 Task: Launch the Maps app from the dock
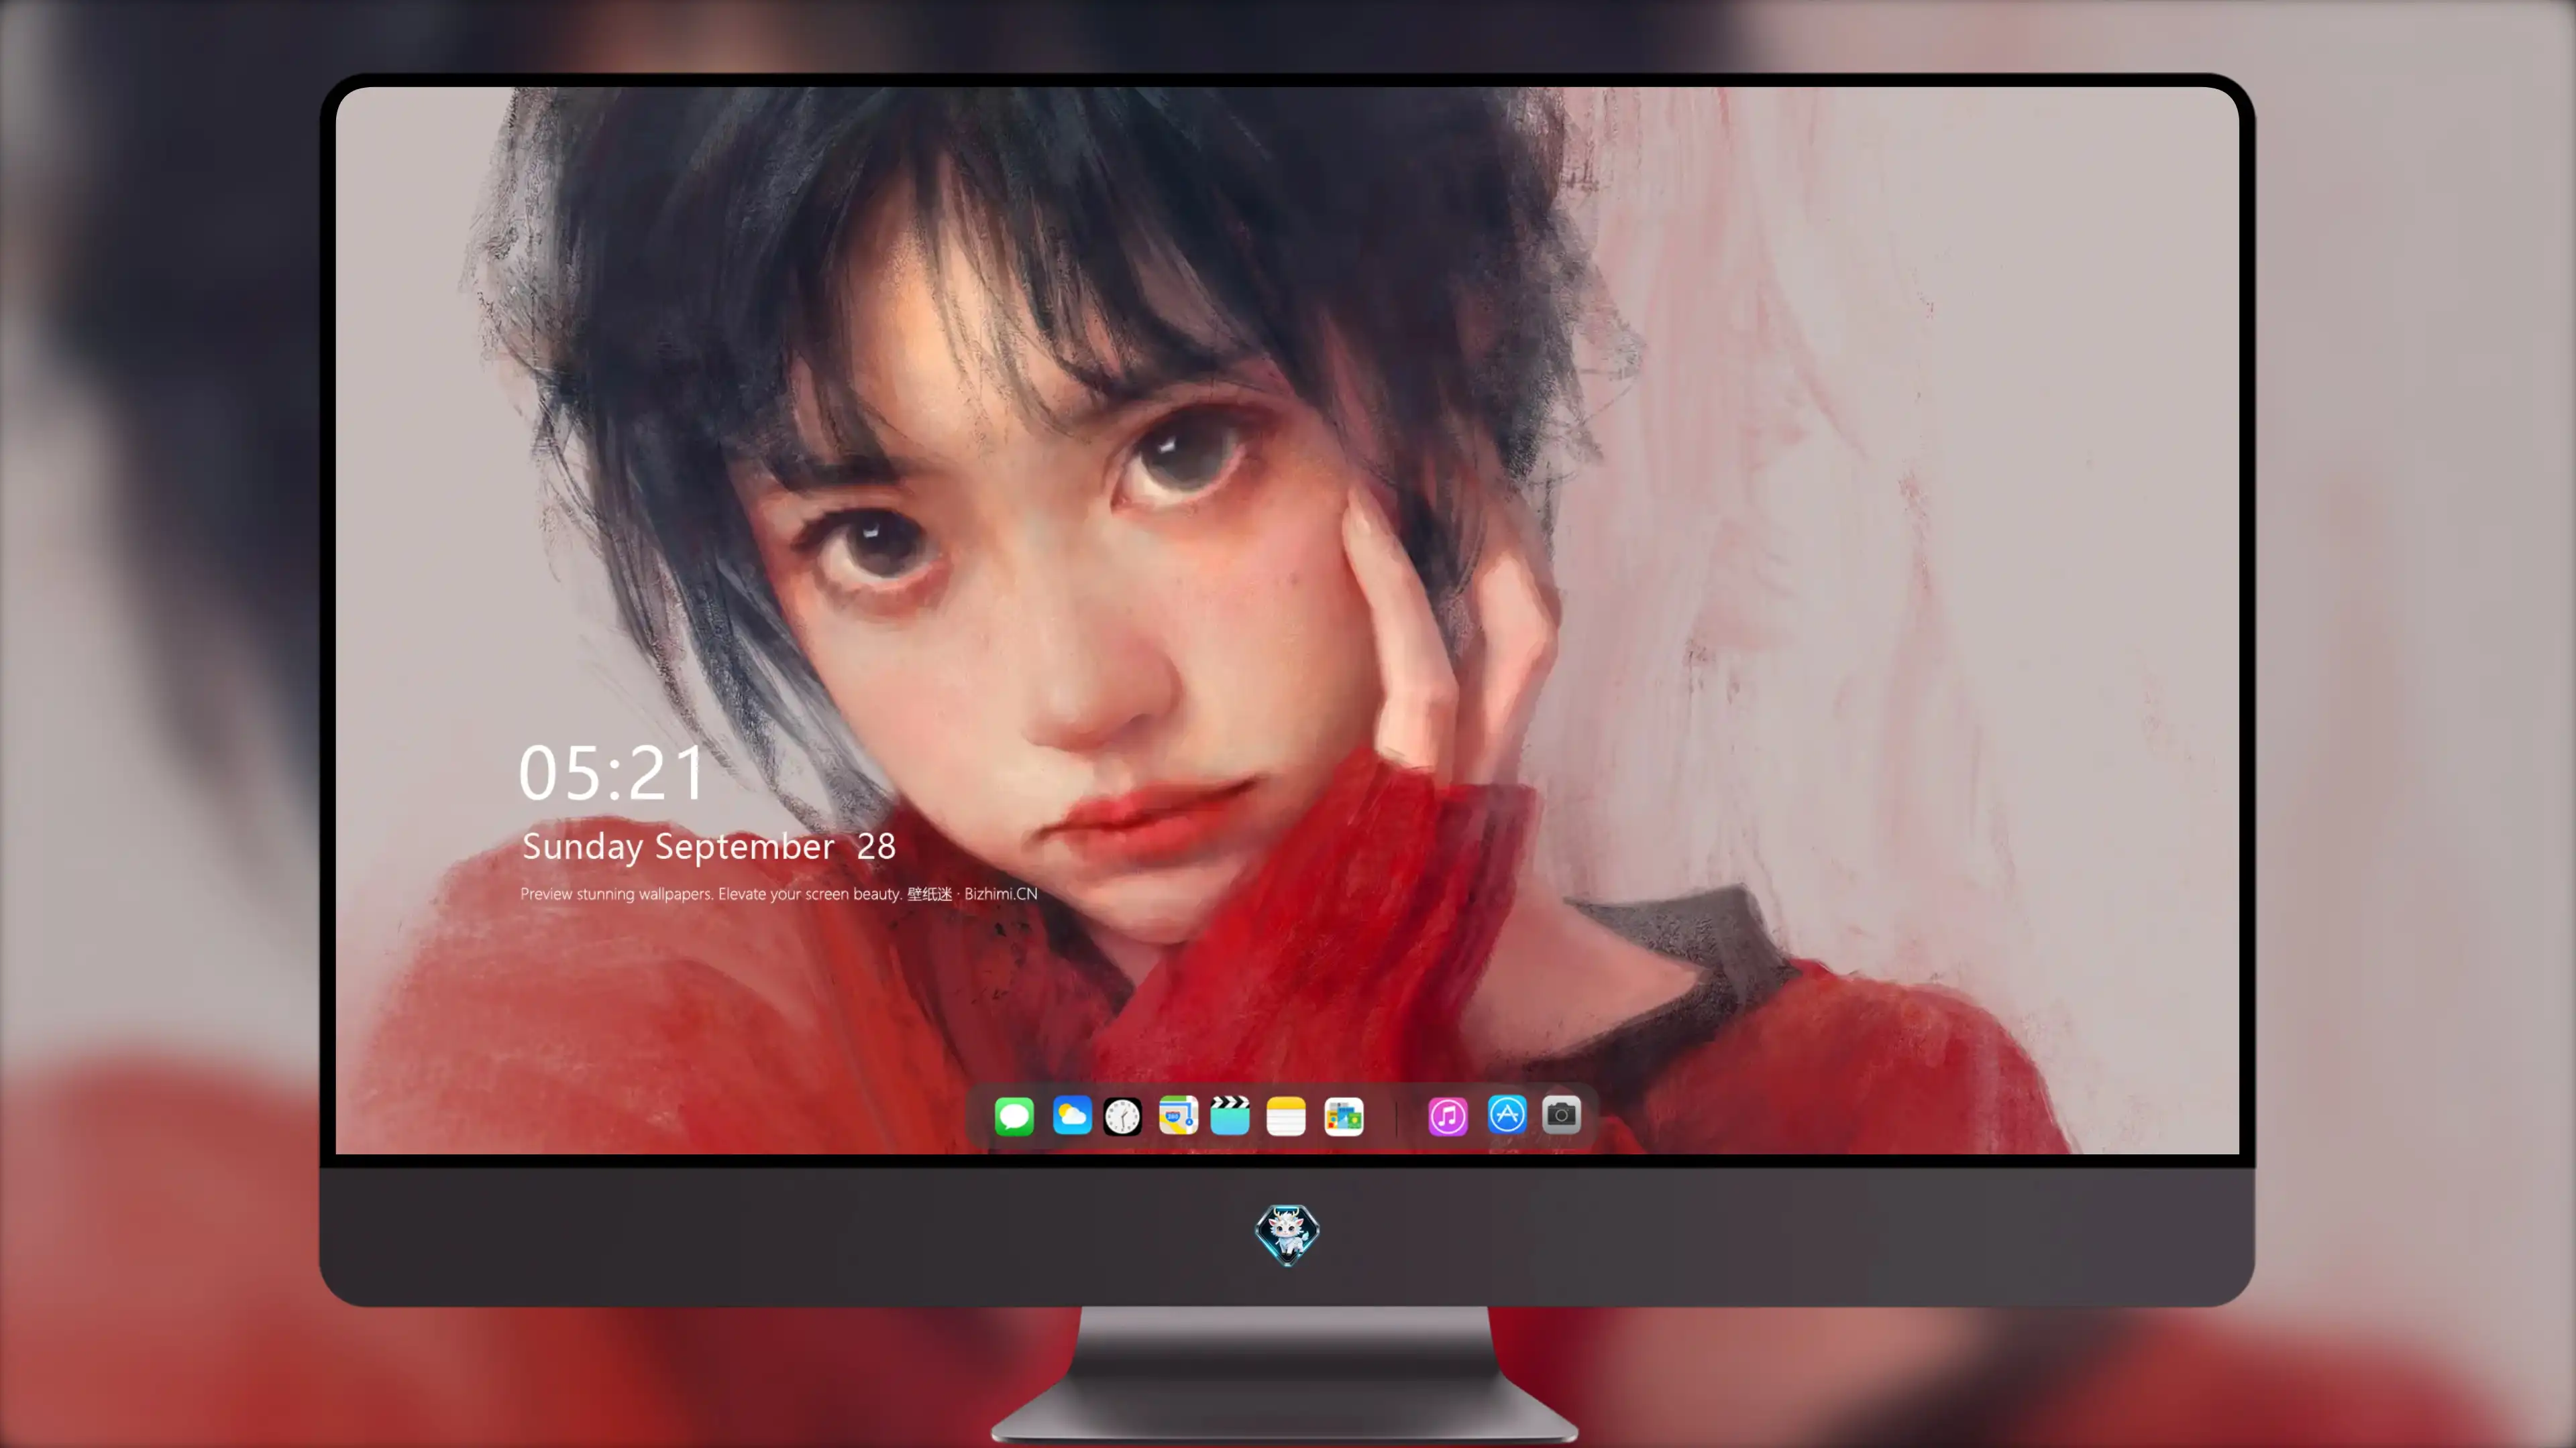click(1178, 1115)
